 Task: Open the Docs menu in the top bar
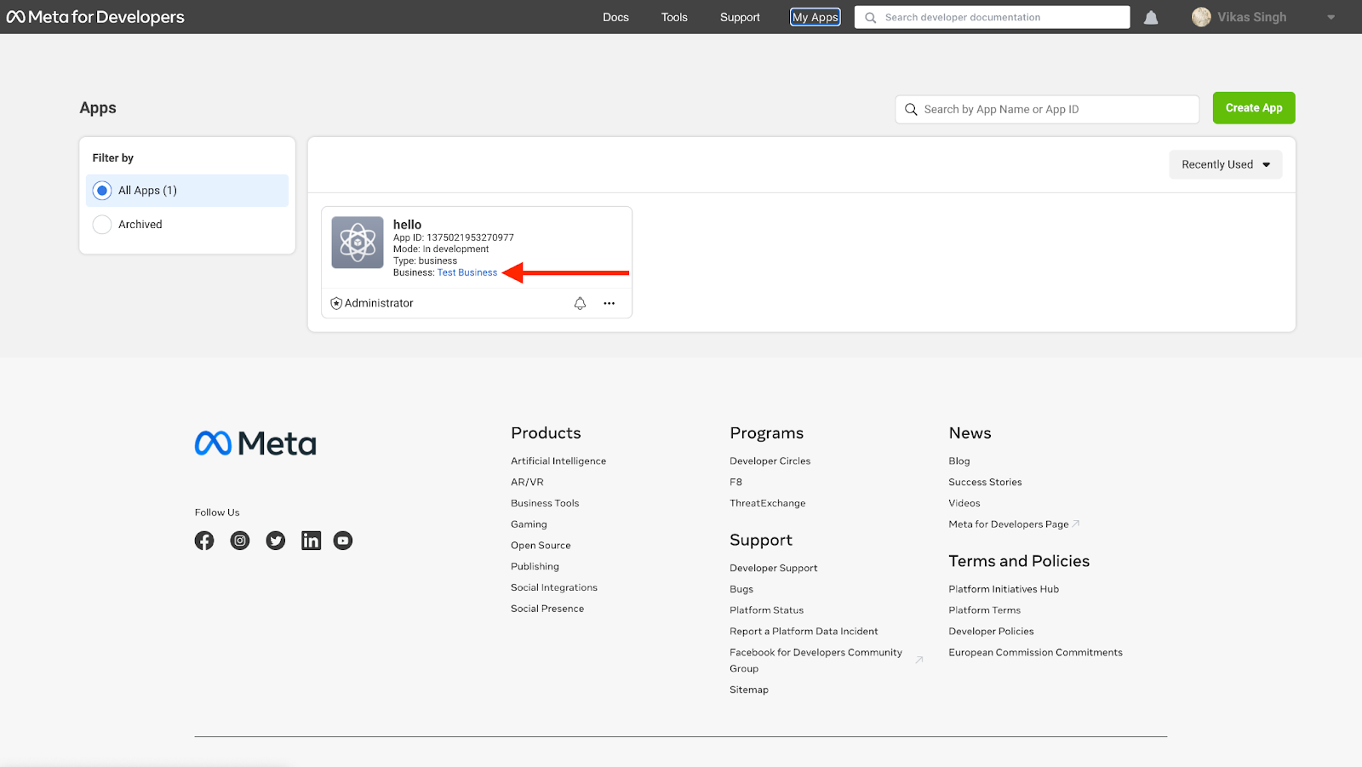[615, 17]
